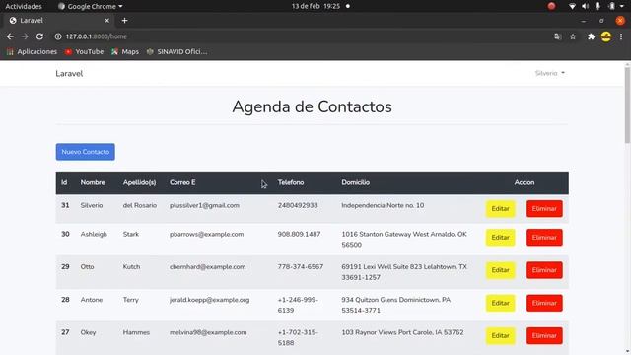Click the battery indicator icon
The image size is (631, 355).
click(x=611, y=6)
